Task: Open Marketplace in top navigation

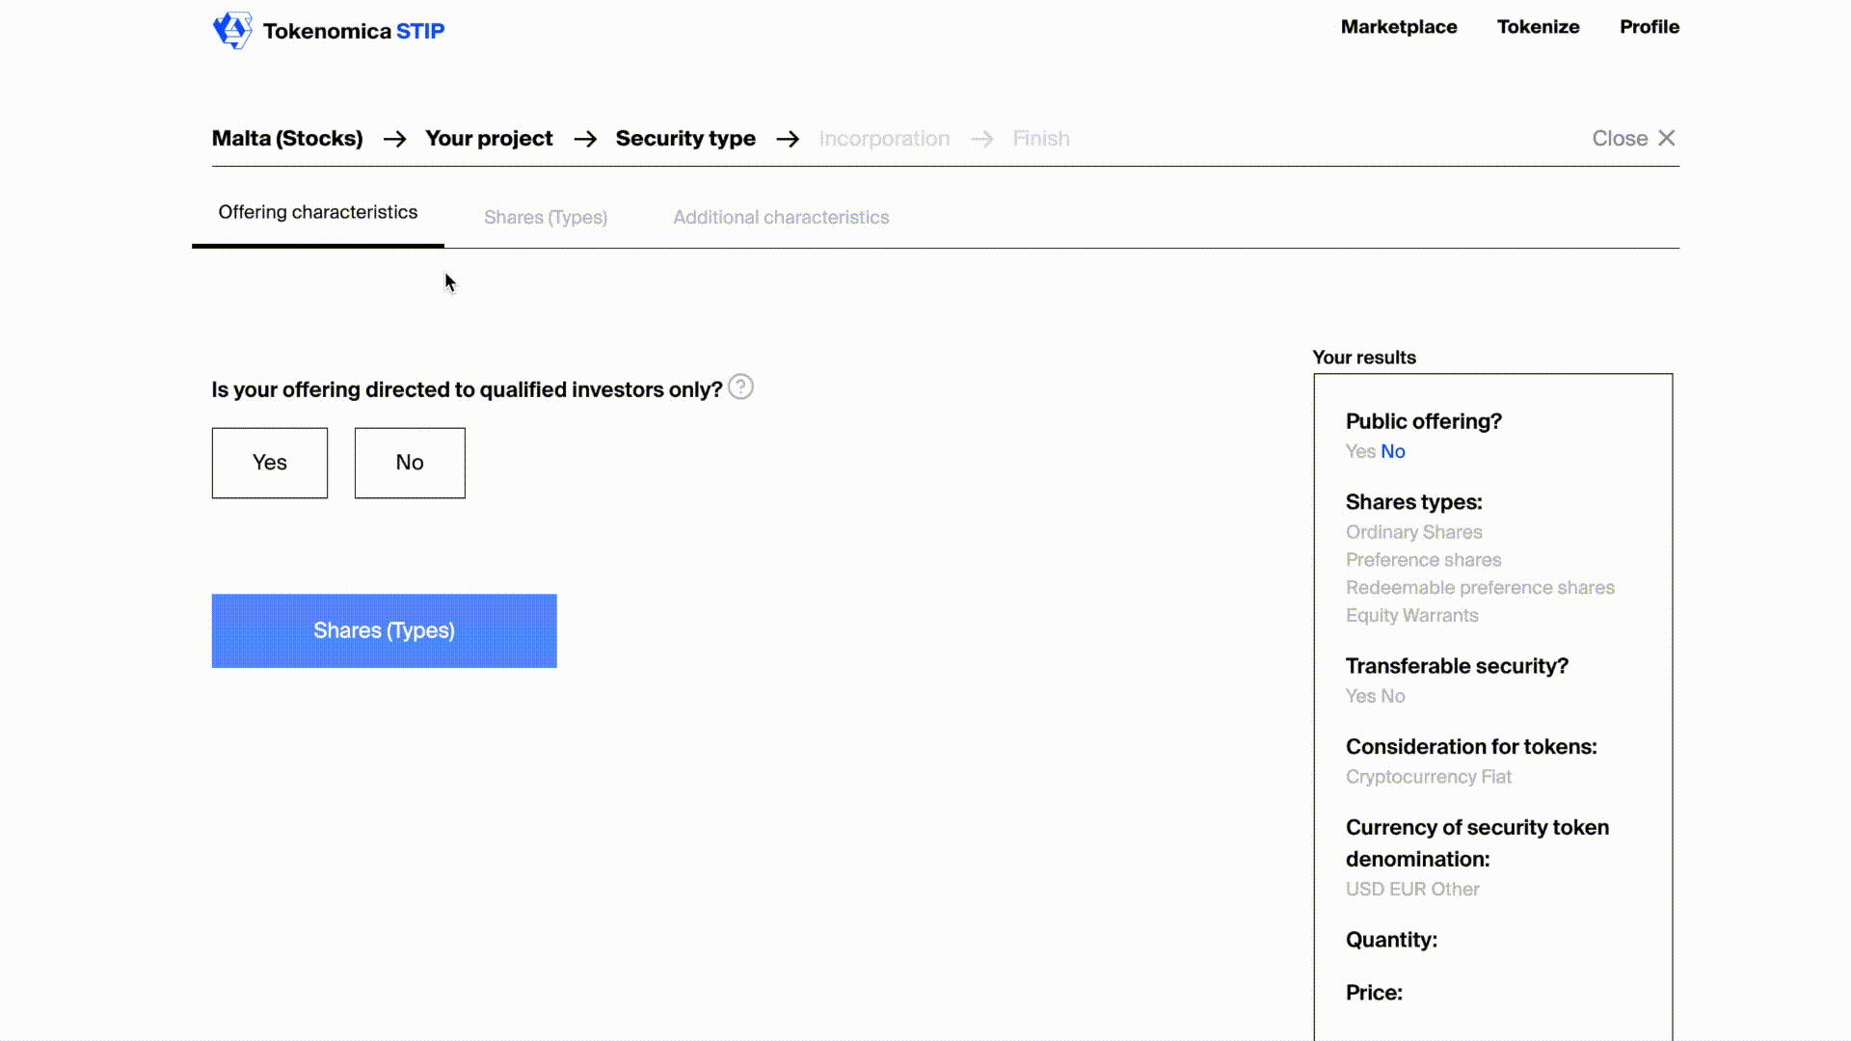Action: pos(1399,27)
